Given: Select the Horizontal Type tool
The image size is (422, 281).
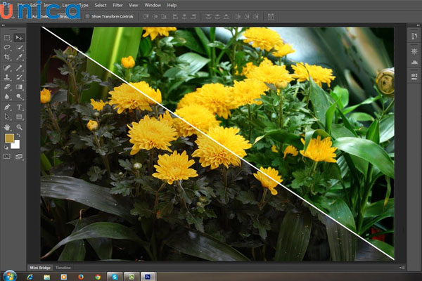Looking at the screenshot, I should (19, 107).
